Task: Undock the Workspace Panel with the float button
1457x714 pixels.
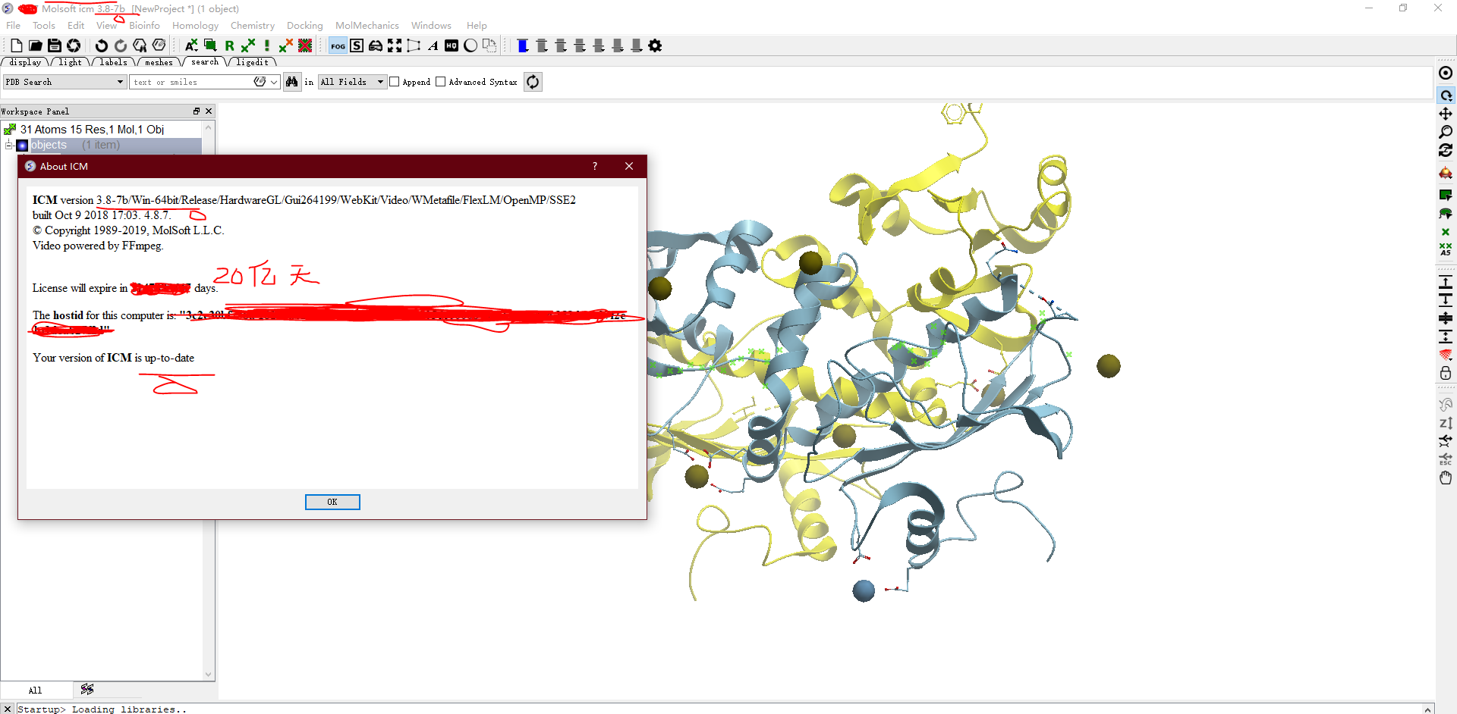Action: point(197,111)
